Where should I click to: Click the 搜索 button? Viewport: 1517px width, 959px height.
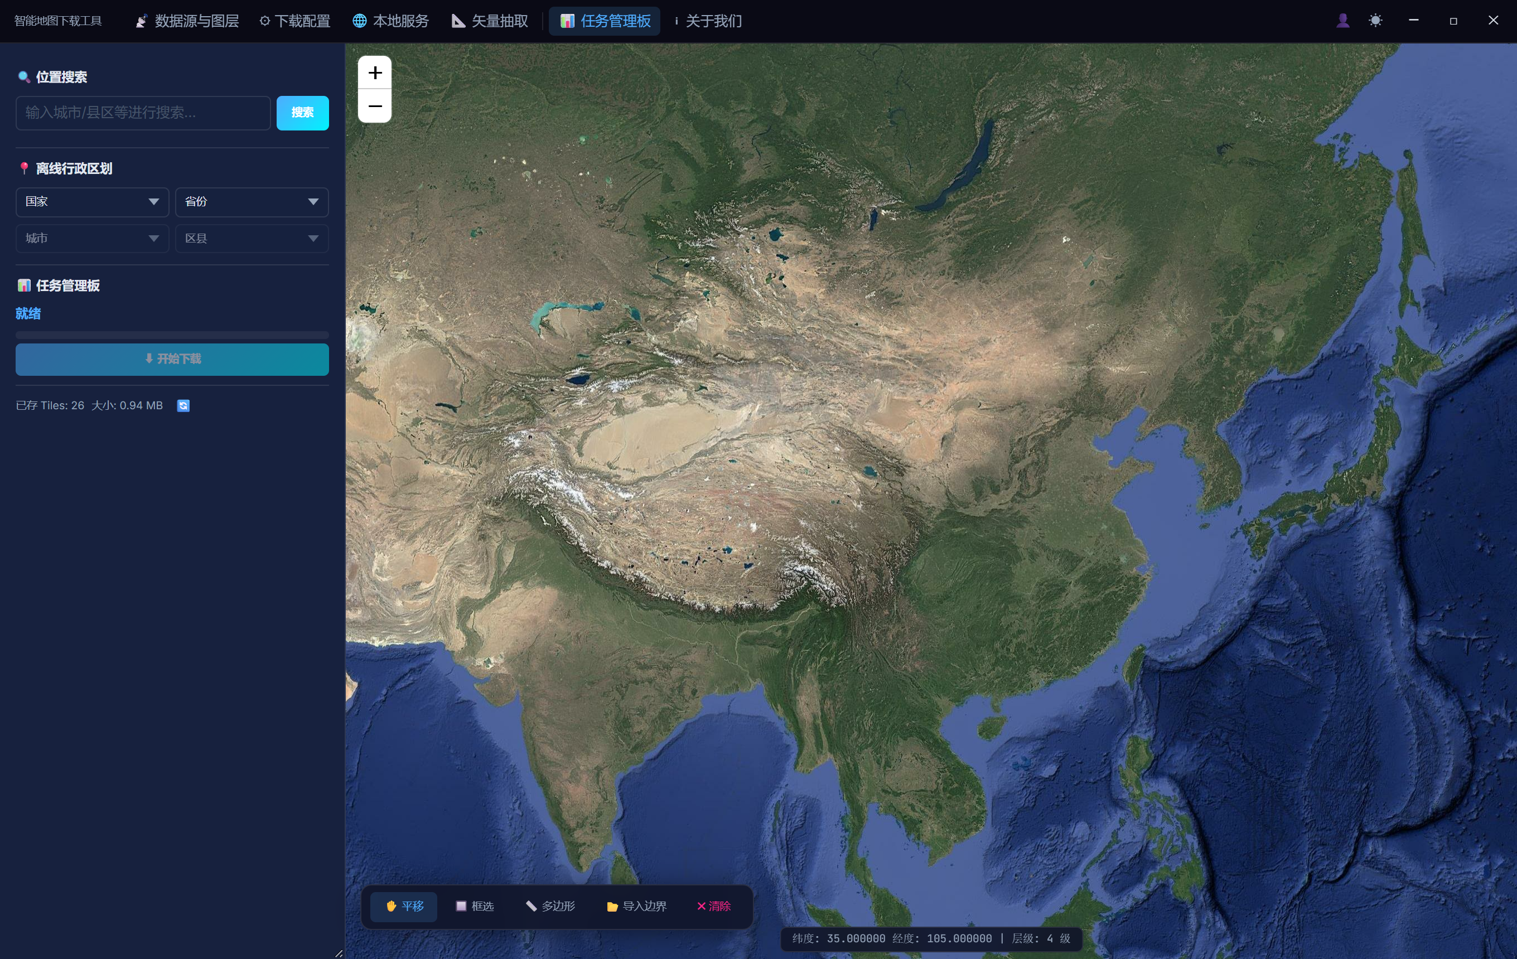302,113
